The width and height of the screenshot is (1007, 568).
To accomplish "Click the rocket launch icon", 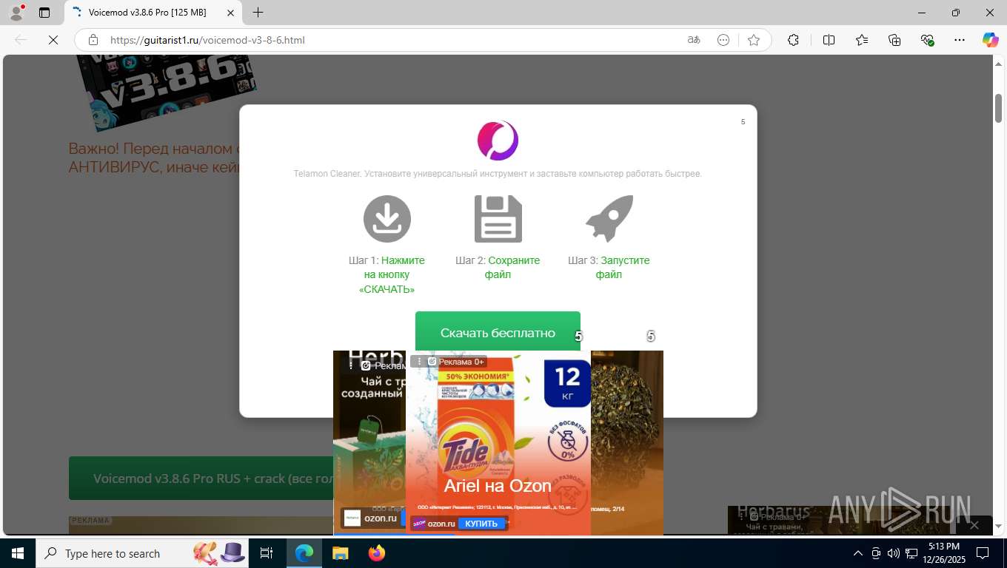I will coord(609,219).
